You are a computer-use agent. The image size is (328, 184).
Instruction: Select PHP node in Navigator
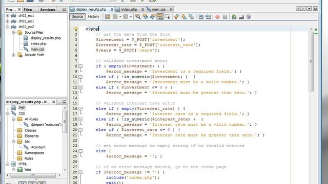coord(22,108)
